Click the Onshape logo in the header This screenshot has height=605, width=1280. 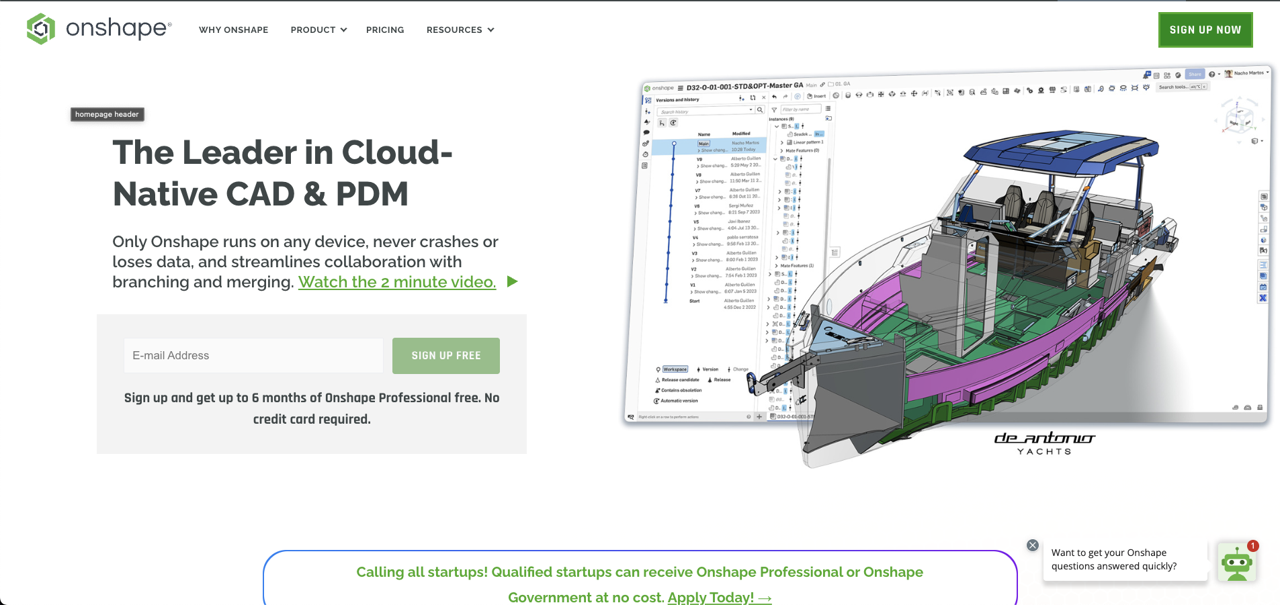coord(99,29)
